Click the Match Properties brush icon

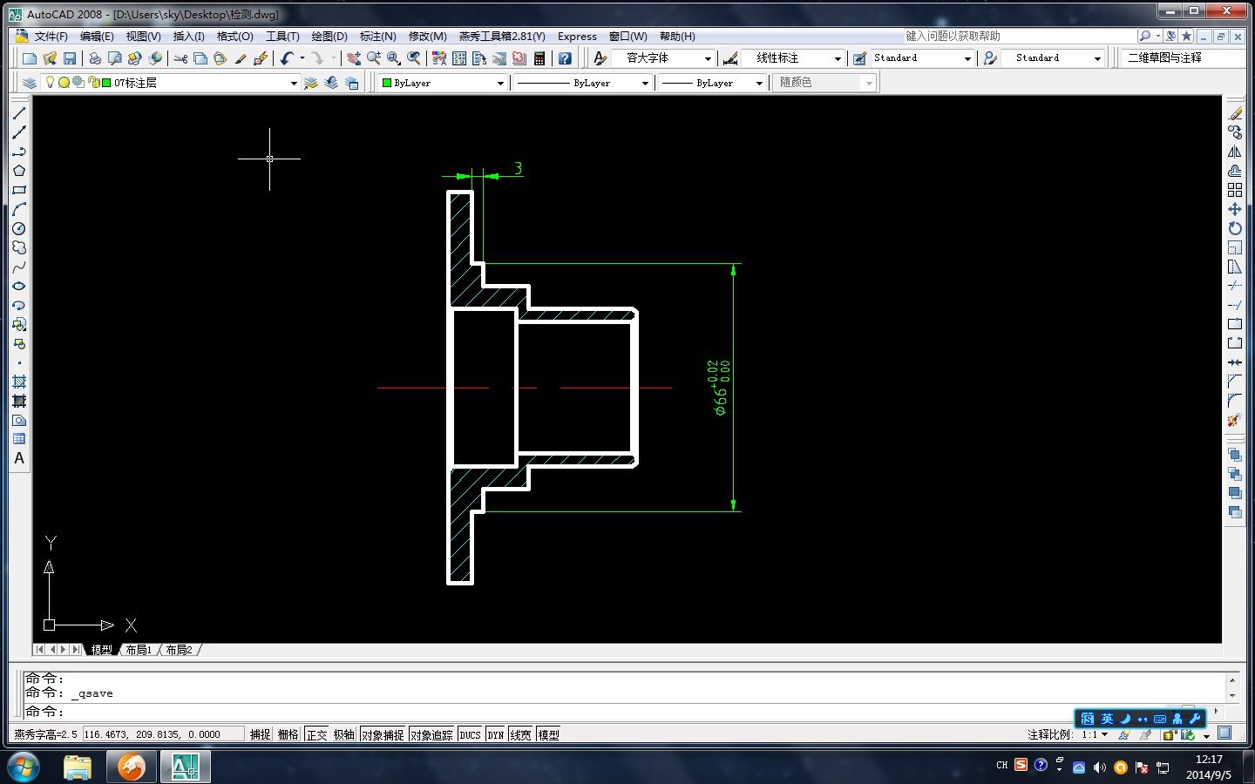[x=241, y=58]
